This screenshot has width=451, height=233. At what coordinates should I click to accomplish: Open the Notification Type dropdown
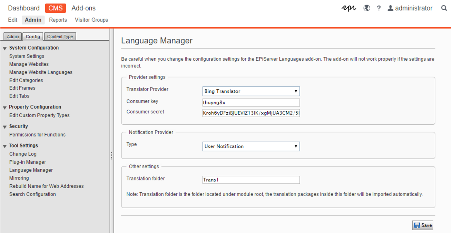251,146
